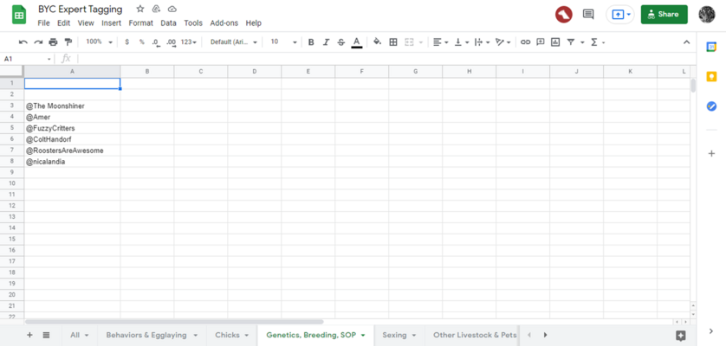726x346 pixels.
Task: Click the Move to folder icon
Action: pos(156,9)
